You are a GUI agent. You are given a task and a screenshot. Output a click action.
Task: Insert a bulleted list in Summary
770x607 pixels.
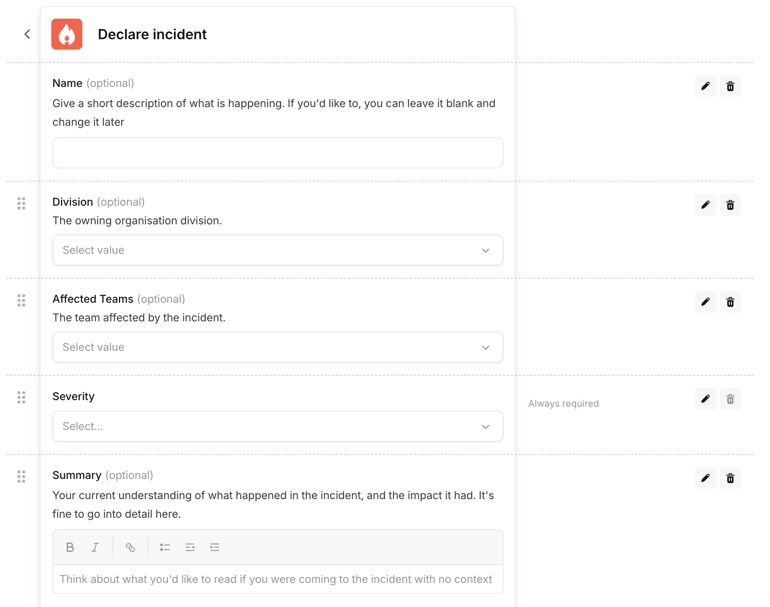click(165, 547)
